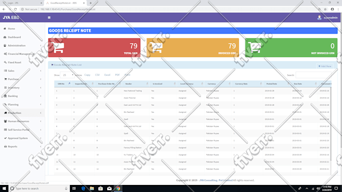Click the Human Resources people icon

pyautogui.click(x=5, y=121)
